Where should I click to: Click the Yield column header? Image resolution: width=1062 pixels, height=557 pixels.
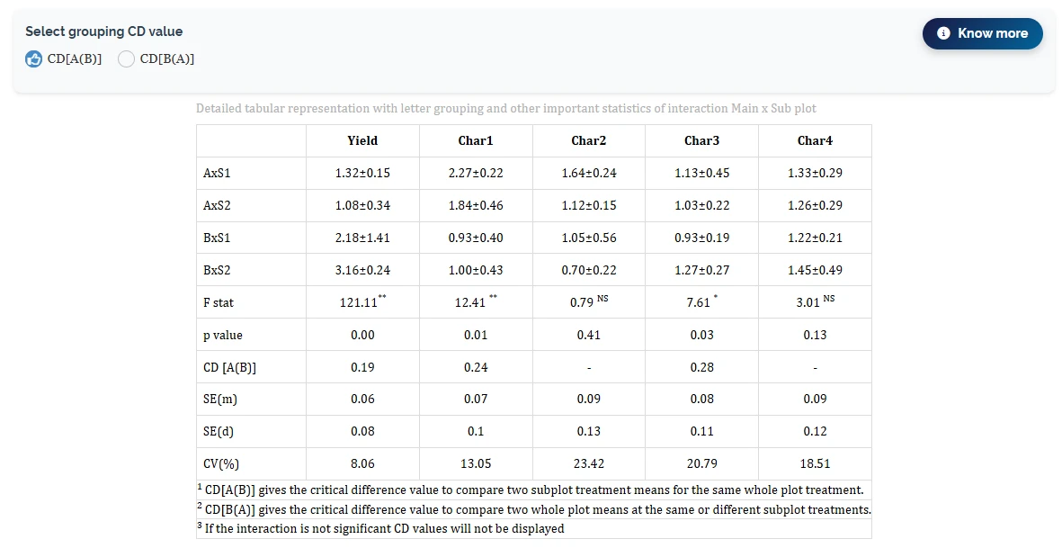coord(362,141)
